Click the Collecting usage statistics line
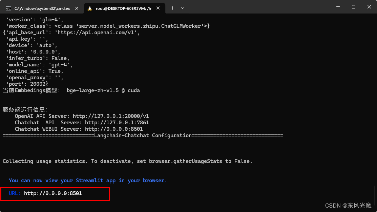Image resolution: width=377 pixels, height=212 pixels. [x=127, y=161]
